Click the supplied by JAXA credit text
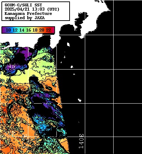The width and height of the screenshot is (142, 154). 24,18
